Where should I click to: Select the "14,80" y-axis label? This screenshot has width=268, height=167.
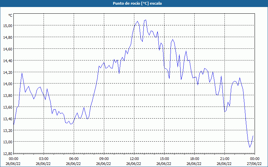8,37
